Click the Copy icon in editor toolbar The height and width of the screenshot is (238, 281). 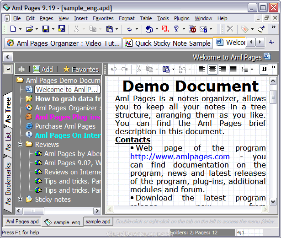[x=149, y=69]
